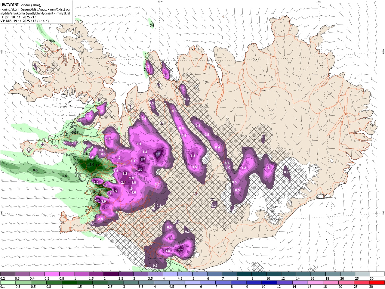This screenshot has height=289, width=385.
Task: Click the 'rigning/skúrir (grænt/blátt/rautt - mm/1klst) og' line
Action: point(35,9)
